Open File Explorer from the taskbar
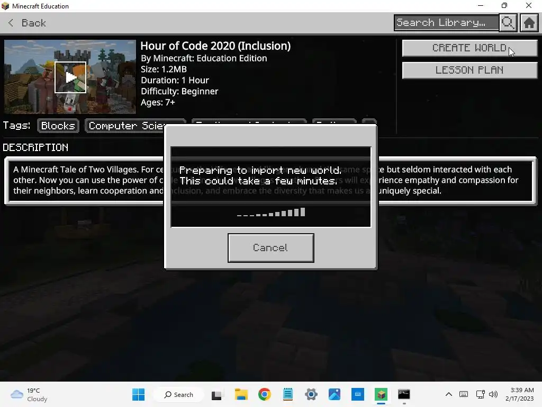The image size is (542, 407). coord(241,394)
